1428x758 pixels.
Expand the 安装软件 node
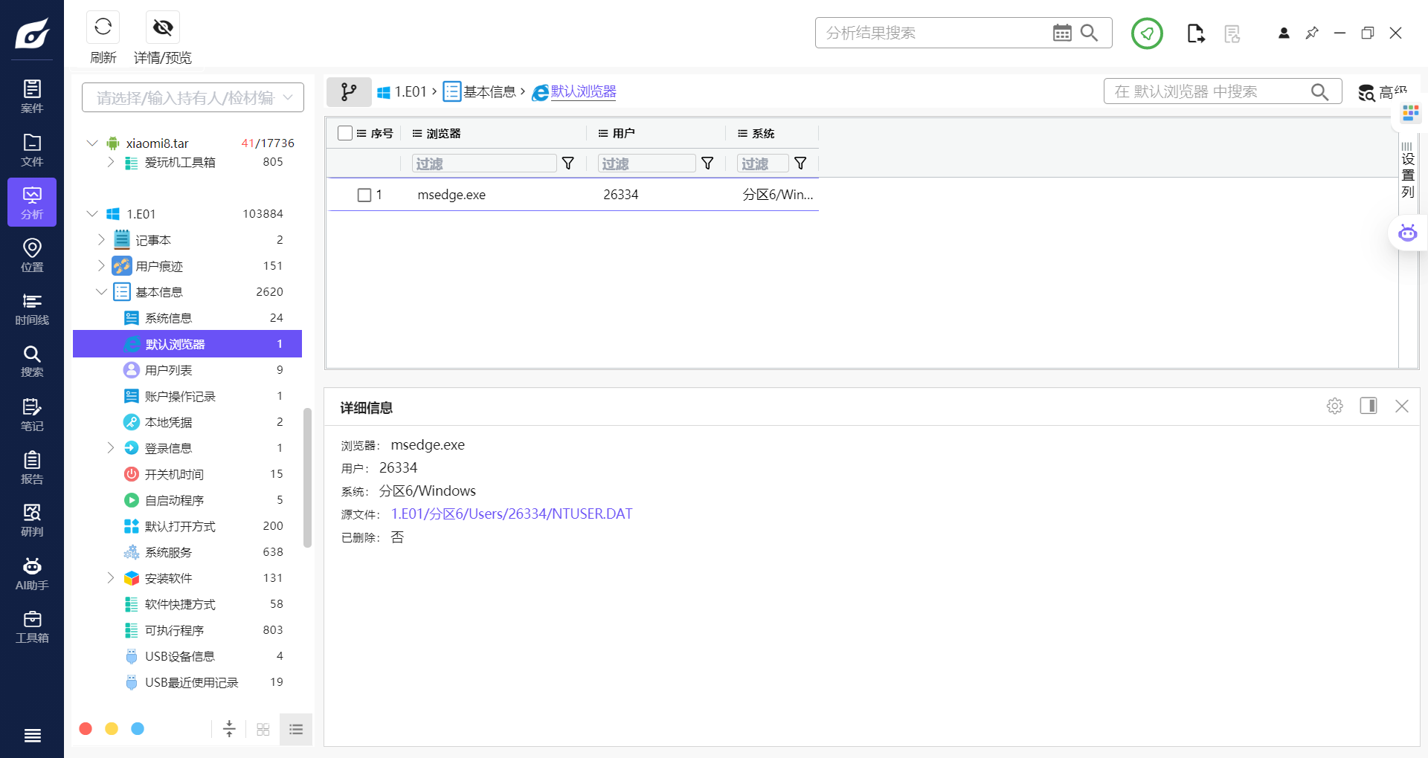110,578
